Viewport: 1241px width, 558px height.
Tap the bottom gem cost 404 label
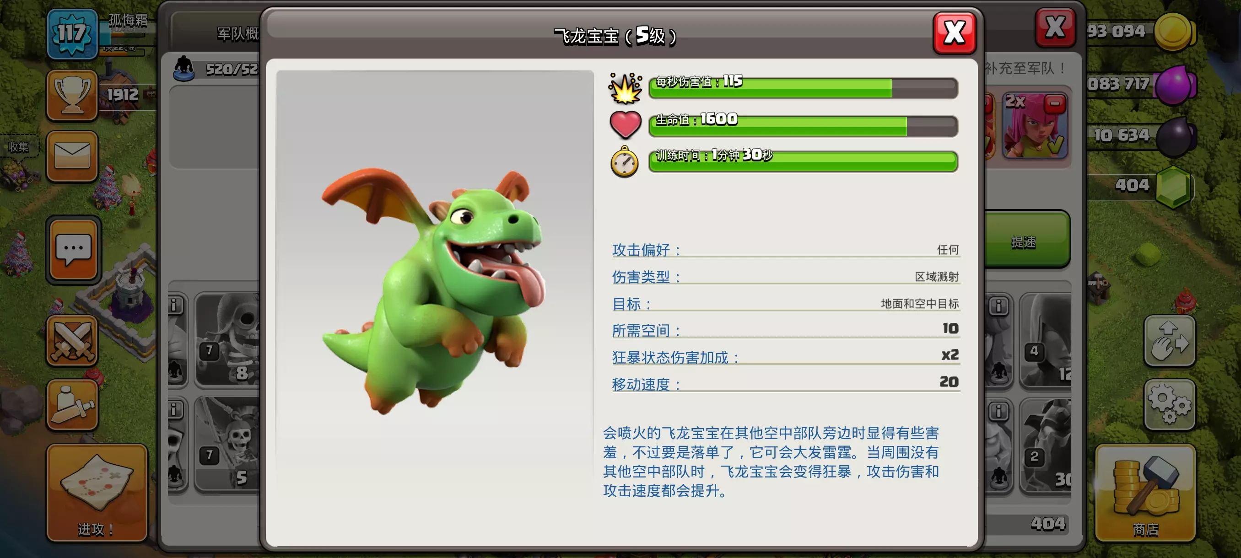1048,524
